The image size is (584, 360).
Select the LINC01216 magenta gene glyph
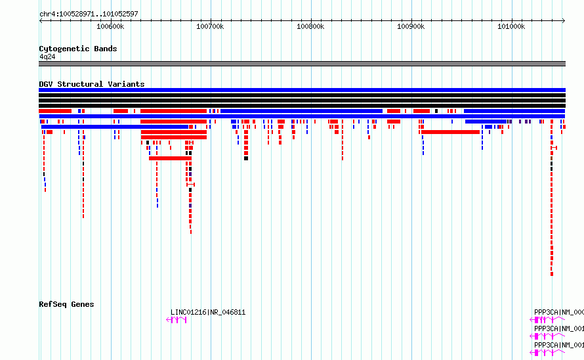click(176, 320)
